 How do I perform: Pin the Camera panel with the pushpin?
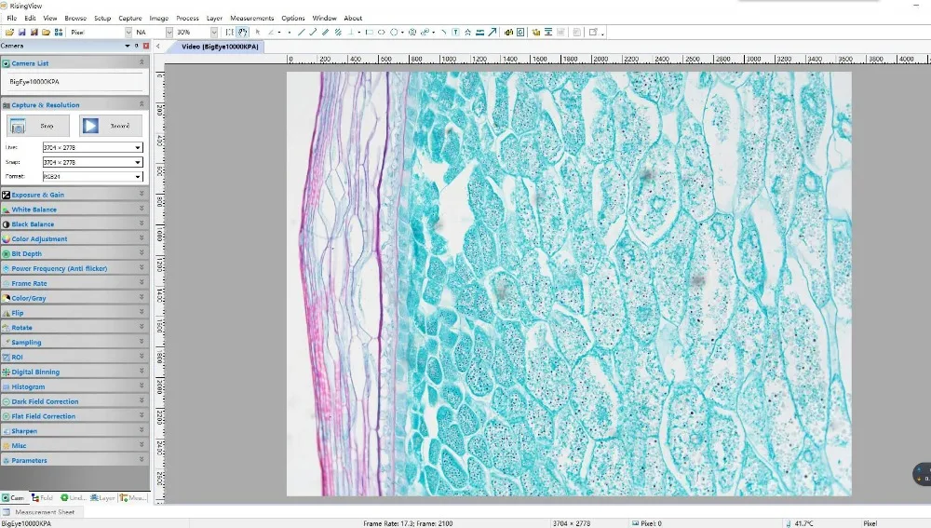pyautogui.click(x=137, y=46)
